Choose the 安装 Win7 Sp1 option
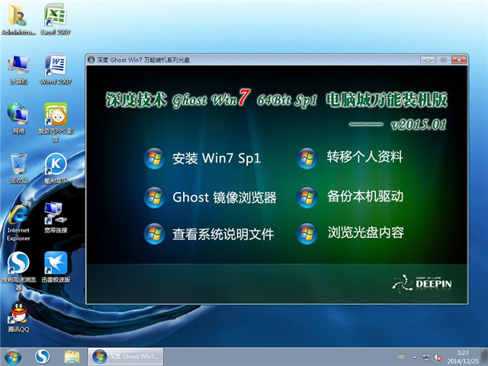Image resolution: width=488 pixels, height=366 pixels. [x=217, y=158]
